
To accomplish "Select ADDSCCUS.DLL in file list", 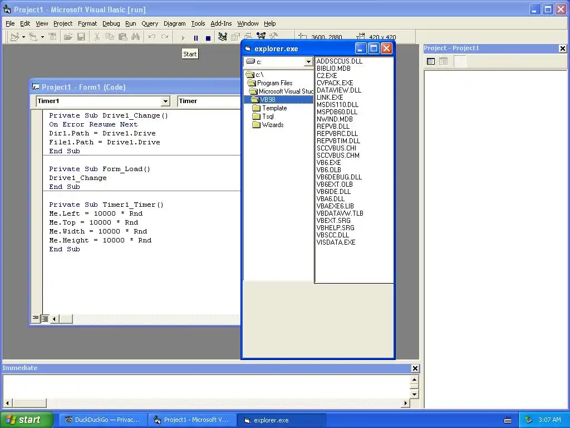I will click(x=340, y=61).
